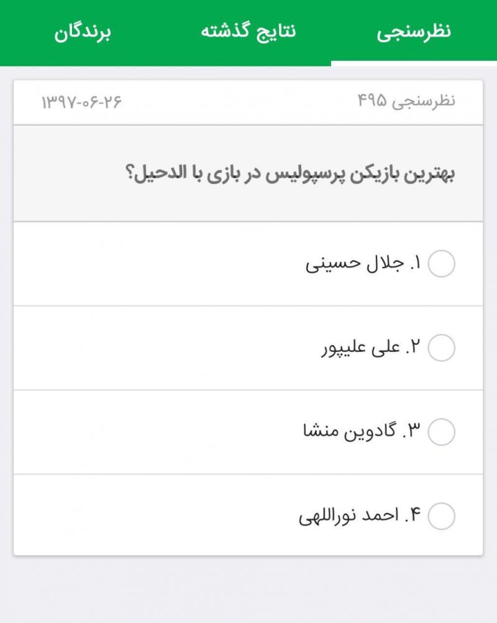Click the poll question about الدحیل match

290,174
